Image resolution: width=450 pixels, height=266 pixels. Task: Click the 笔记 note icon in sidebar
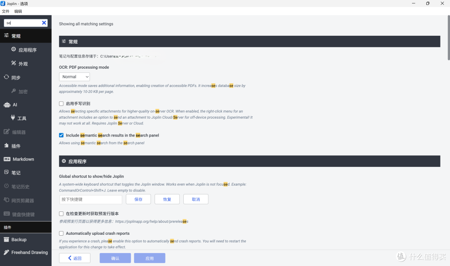(x=6, y=172)
